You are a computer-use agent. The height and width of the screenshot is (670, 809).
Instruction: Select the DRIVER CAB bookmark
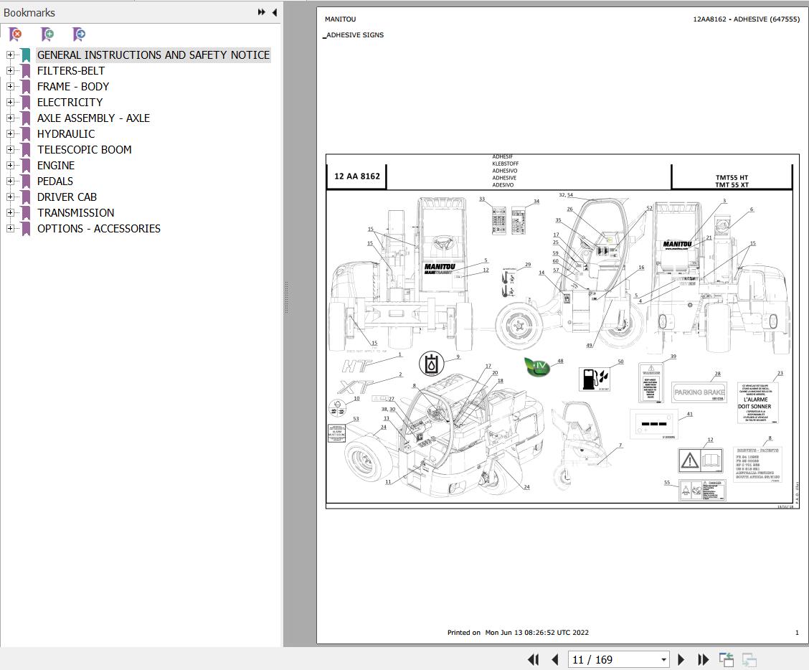pos(67,197)
